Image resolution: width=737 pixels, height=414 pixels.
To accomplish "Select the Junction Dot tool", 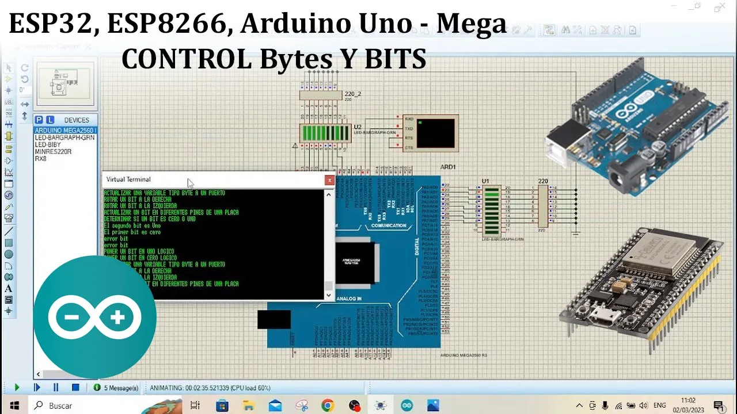I will coord(9,90).
